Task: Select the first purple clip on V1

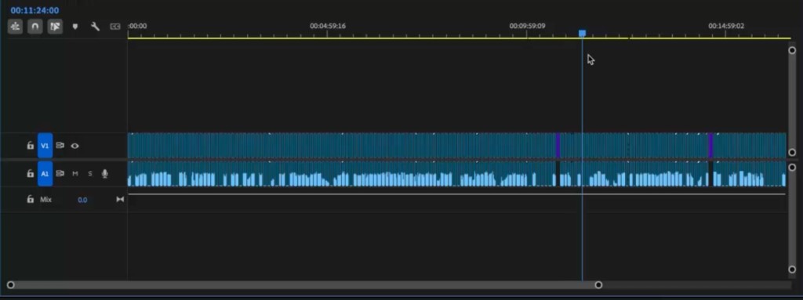Action: coord(558,146)
